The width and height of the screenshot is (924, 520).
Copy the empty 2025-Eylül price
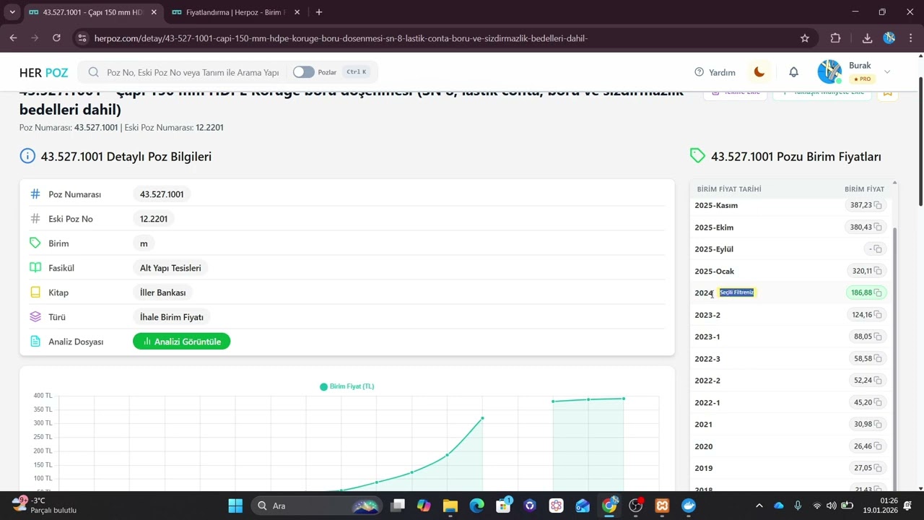pos(878,249)
